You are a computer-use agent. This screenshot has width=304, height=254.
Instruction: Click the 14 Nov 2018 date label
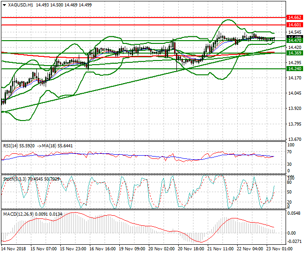coord(13,249)
